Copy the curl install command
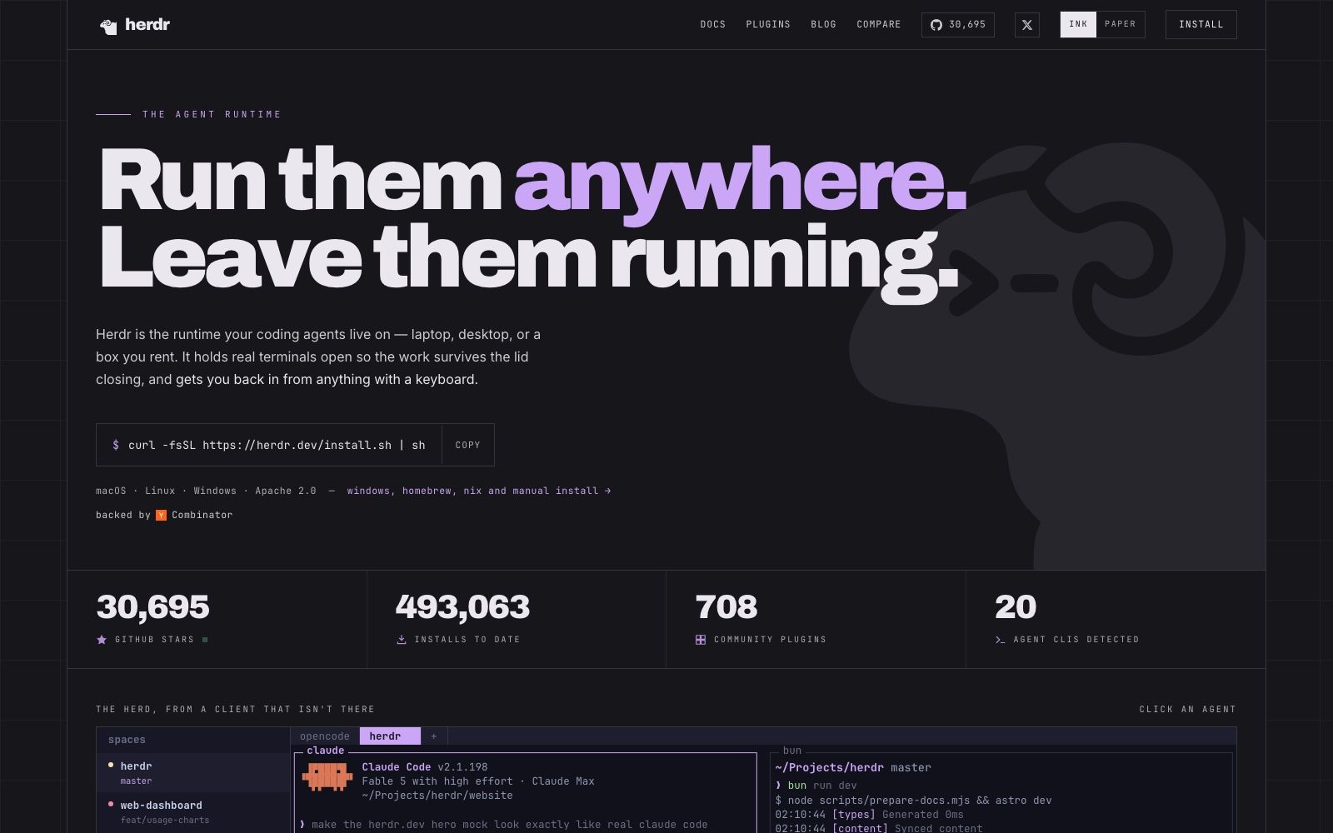 click(468, 445)
